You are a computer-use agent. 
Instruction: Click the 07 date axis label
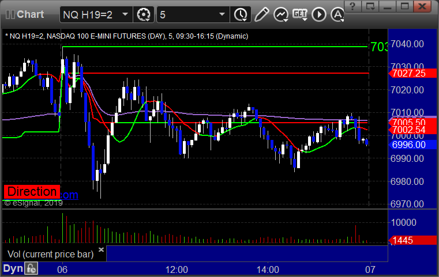[x=370, y=270]
